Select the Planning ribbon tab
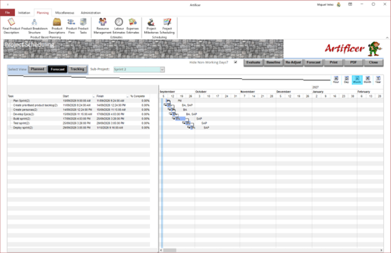The image size is (391, 253). tap(43, 13)
